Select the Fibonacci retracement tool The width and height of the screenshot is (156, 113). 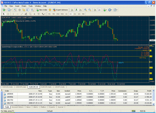tap(30, 14)
